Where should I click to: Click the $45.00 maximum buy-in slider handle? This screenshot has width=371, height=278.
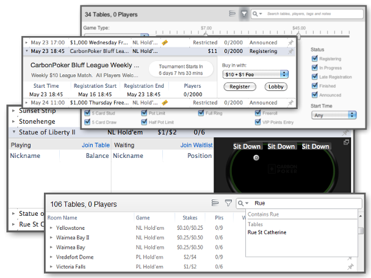[298, 36]
